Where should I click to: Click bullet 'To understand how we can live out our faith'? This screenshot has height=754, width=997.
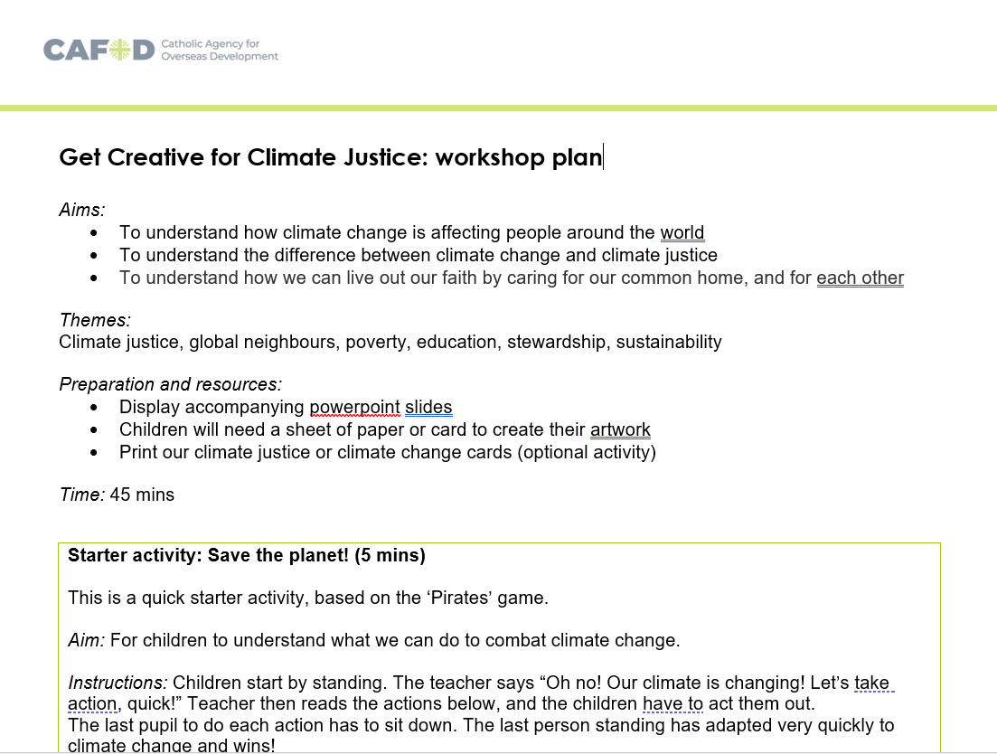pos(512,278)
